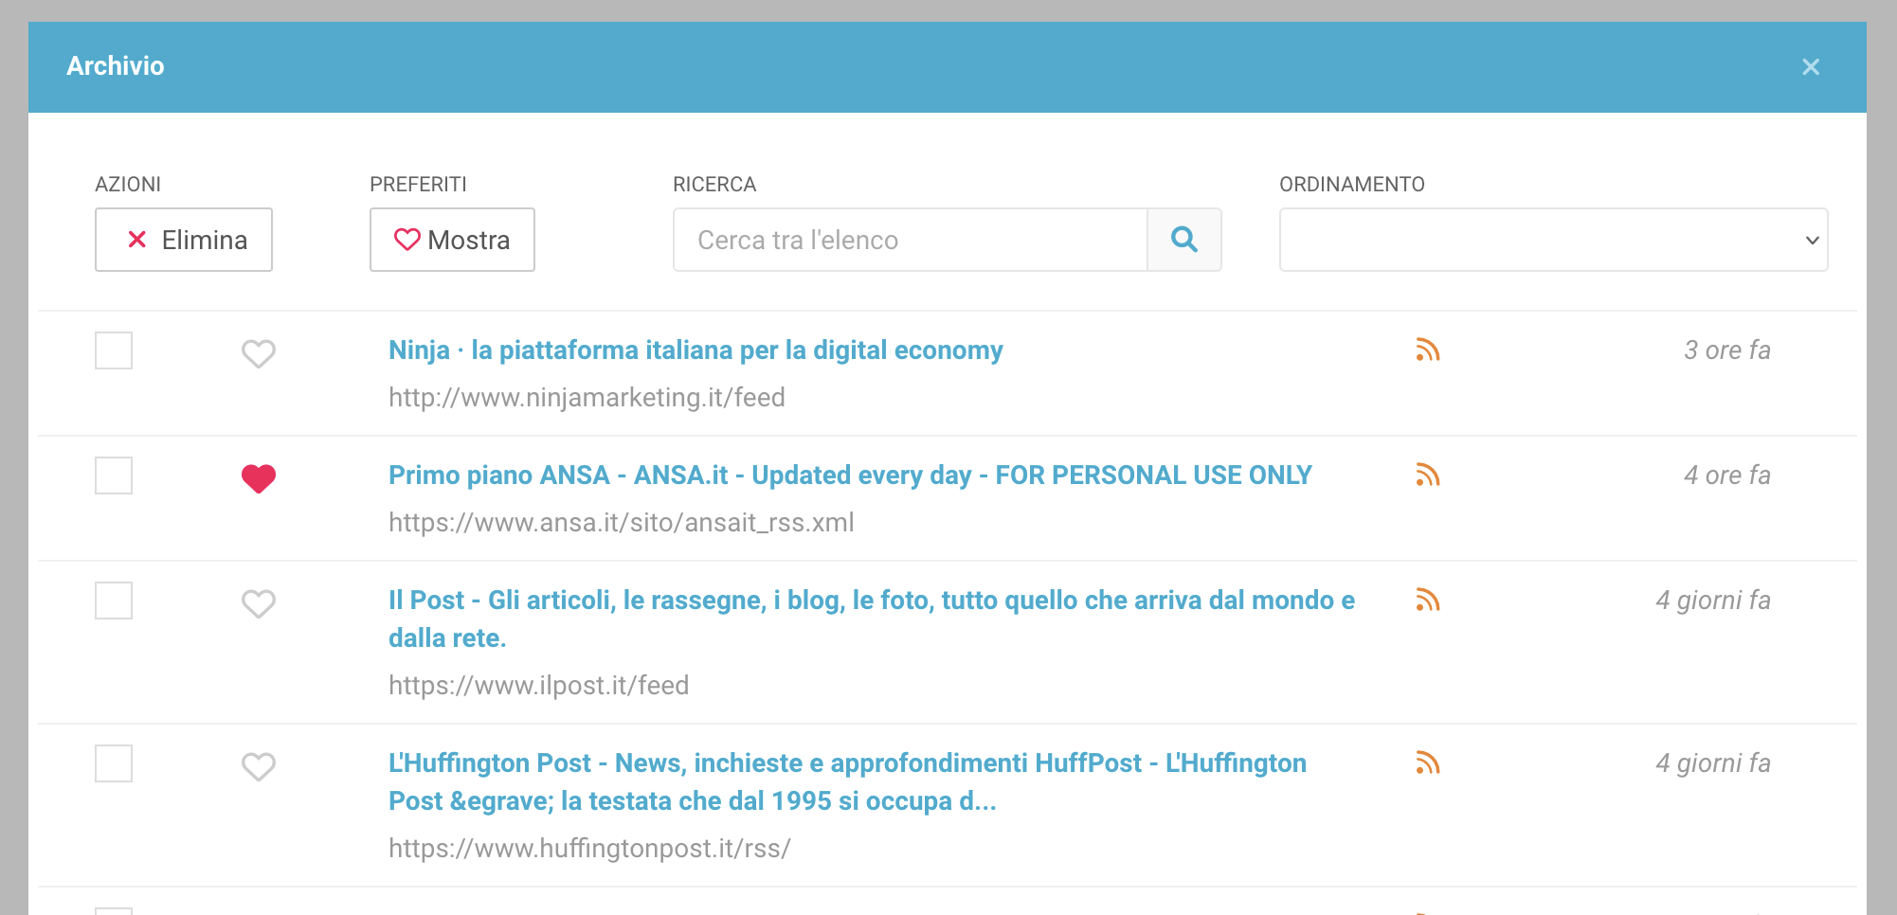1897x915 pixels.
Task: Focus the Cerca tra l'elenco search field
Action: click(910, 240)
